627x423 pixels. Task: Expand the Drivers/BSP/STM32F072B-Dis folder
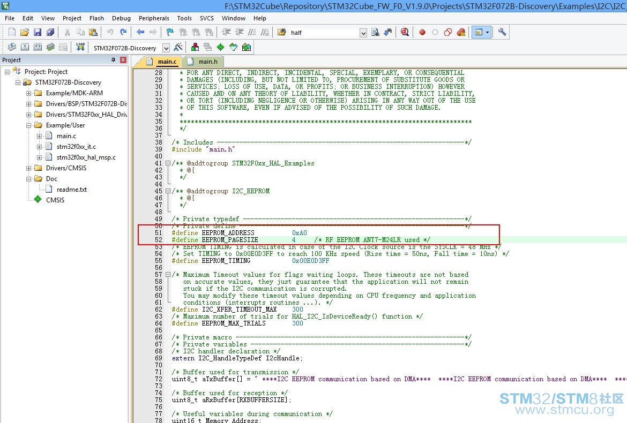28,104
